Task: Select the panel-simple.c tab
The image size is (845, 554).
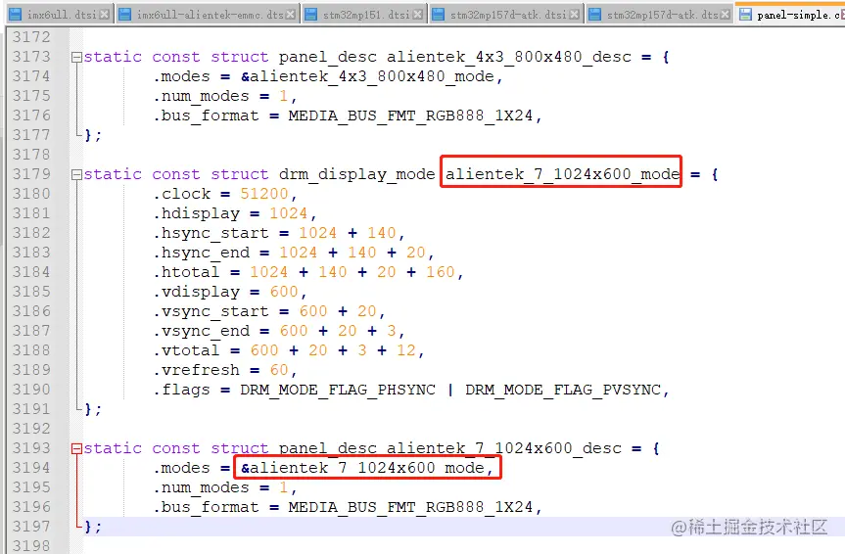Action: pyautogui.click(x=790, y=14)
